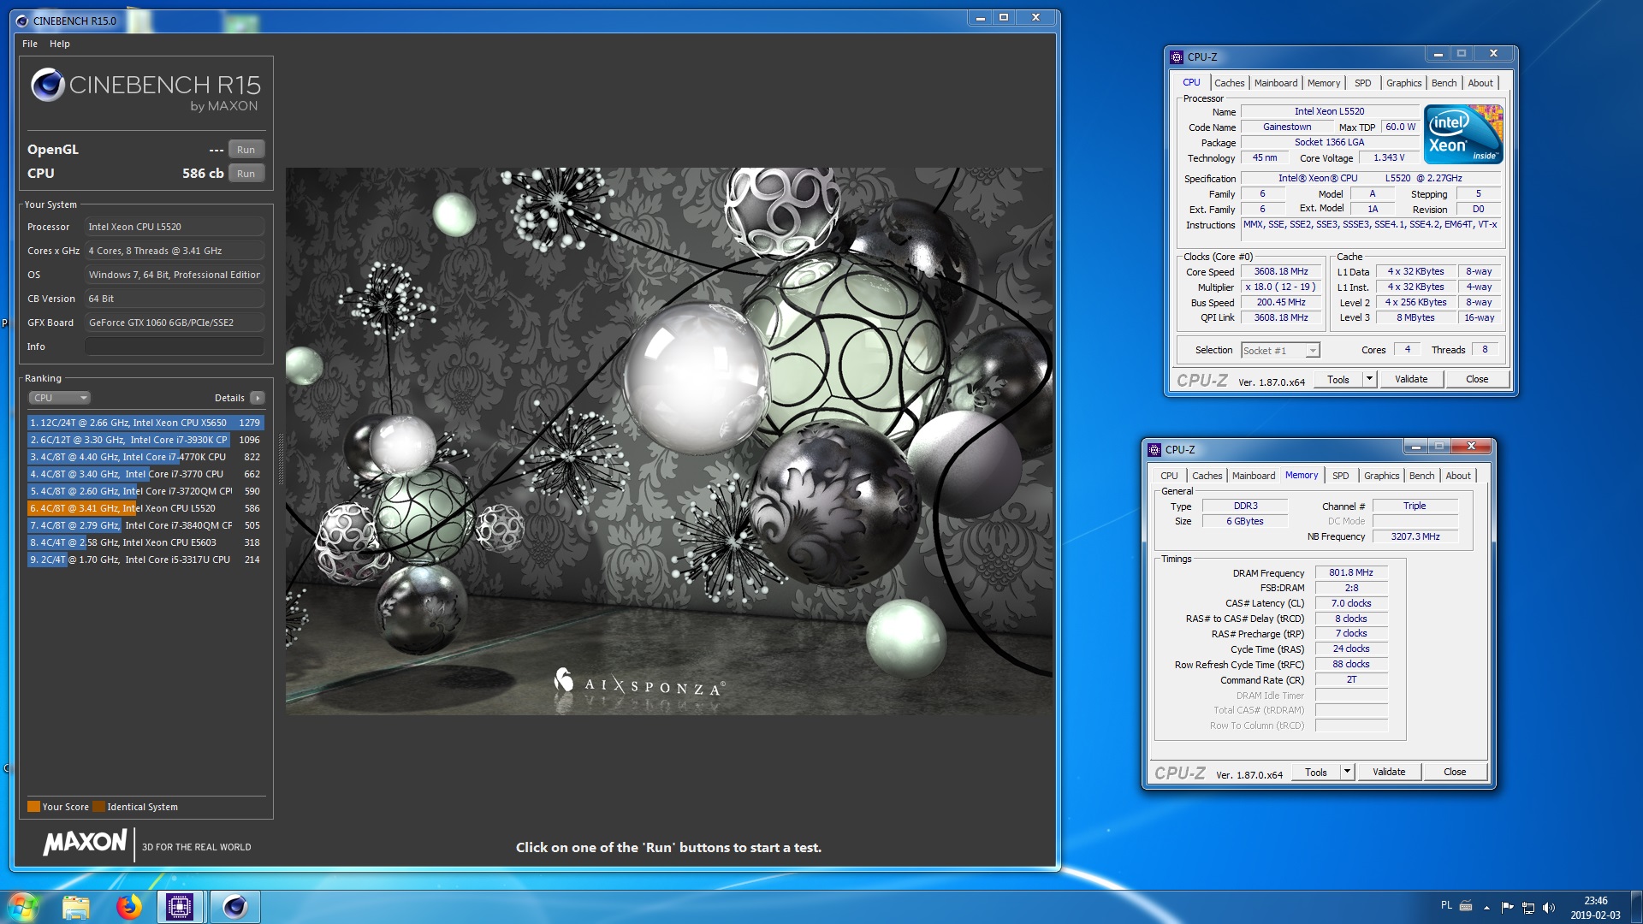Open Bench tab in lower CPU-Z window
Viewport: 1643px width, 924px height.
(1421, 476)
